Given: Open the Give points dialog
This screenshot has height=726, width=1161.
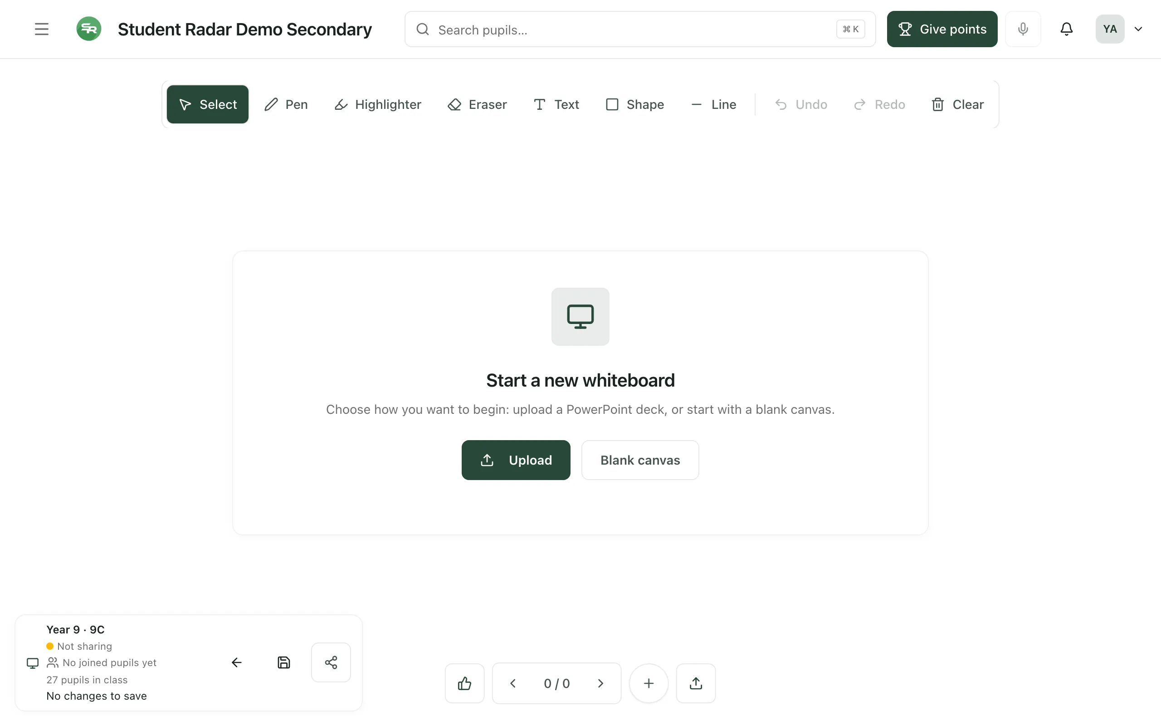Looking at the screenshot, I should coord(942,29).
